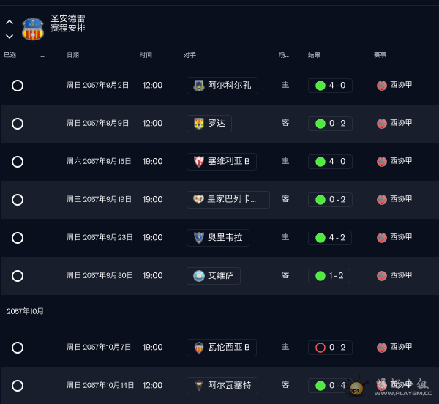
Task: Sort by the 结果 column header
Action: point(315,55)
